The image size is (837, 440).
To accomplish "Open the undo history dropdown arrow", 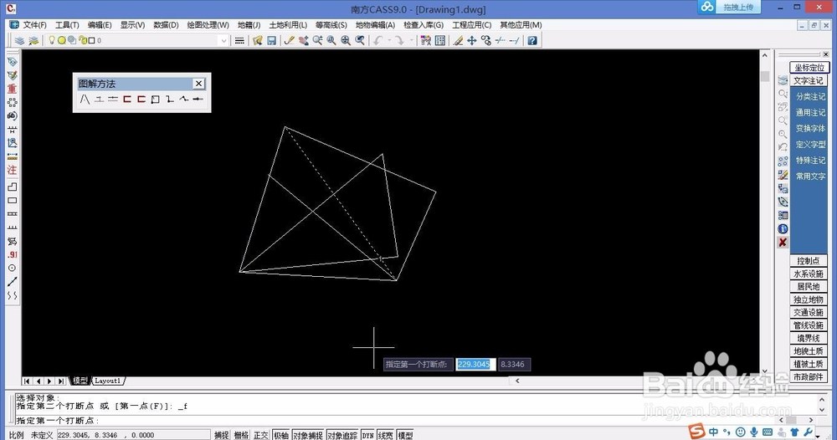I will click(389, 40).
